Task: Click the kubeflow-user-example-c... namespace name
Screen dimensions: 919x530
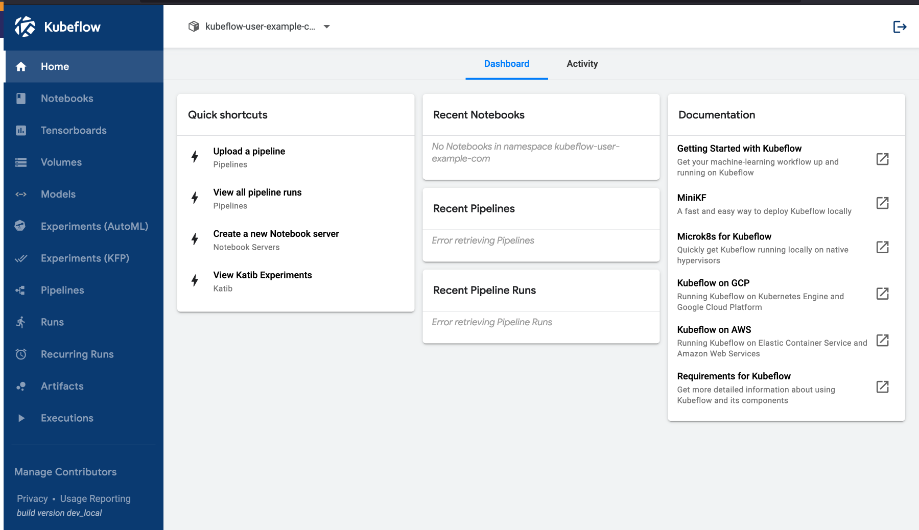Action: [x=260, y=27]
